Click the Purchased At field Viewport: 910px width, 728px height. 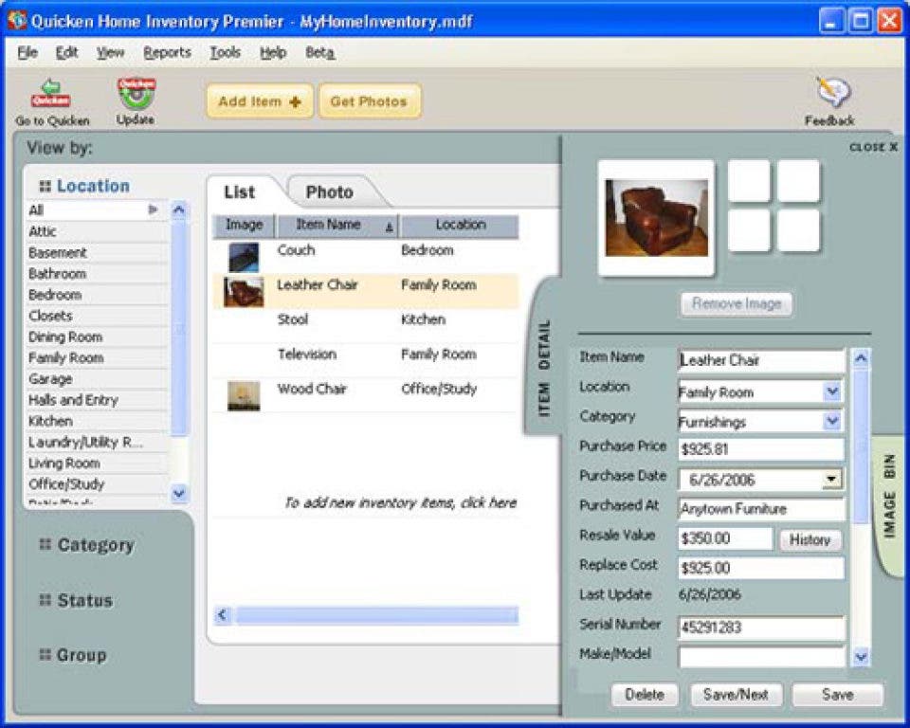point(761,509)
